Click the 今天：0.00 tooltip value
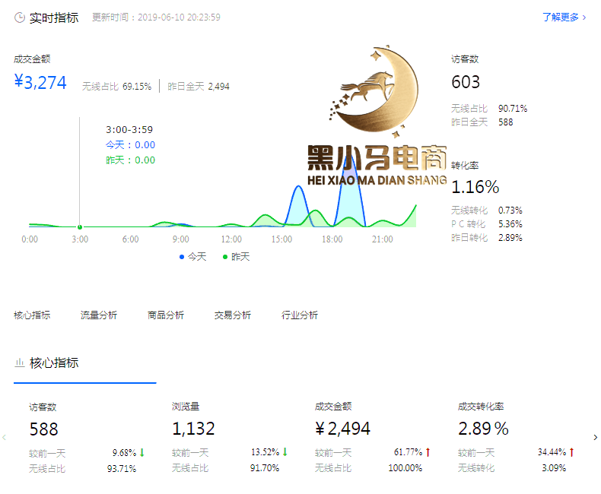Screen dimensions: 601x494 [x=130, y=144]
